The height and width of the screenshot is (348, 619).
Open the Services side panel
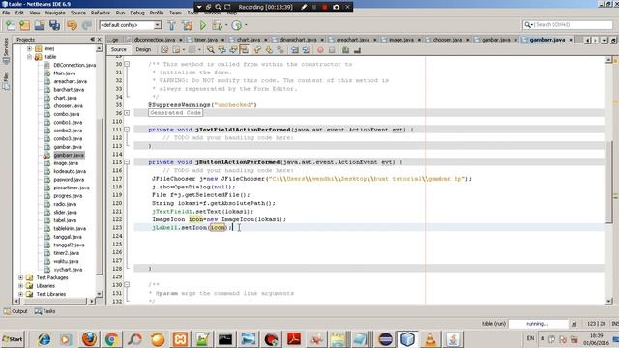point(6,51)
